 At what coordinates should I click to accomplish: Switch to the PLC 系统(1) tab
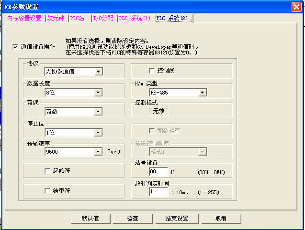point(135,18)
